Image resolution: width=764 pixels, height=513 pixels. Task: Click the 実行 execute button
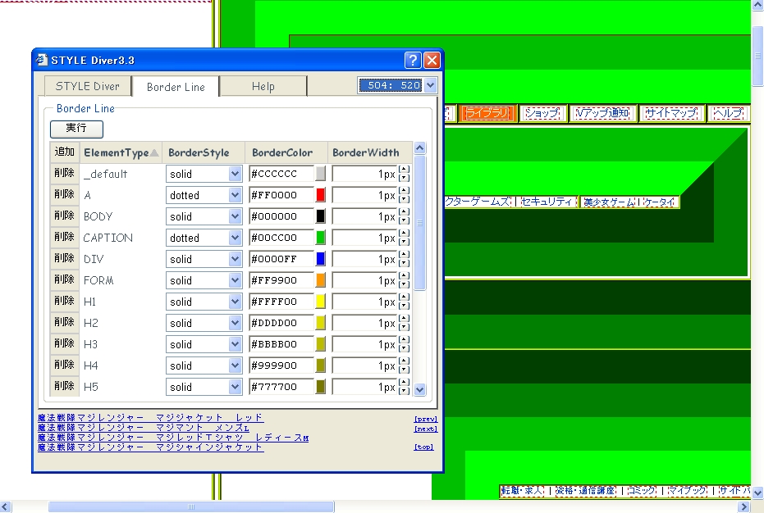coord(76,128)
